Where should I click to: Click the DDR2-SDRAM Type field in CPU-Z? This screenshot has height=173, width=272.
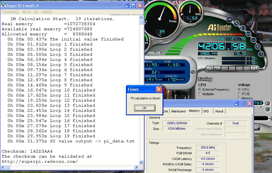pyautogui.click(x=177, y=123)
